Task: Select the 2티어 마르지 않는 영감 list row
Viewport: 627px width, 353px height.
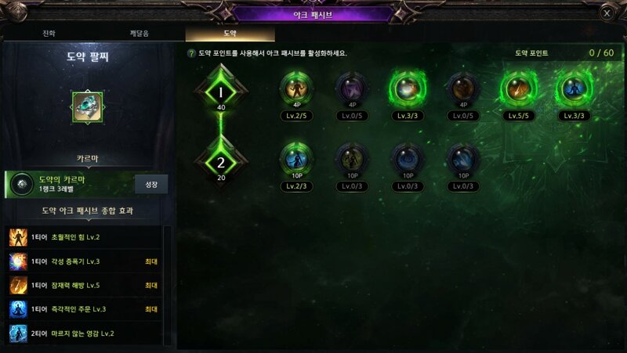Action: pos(85,333)
